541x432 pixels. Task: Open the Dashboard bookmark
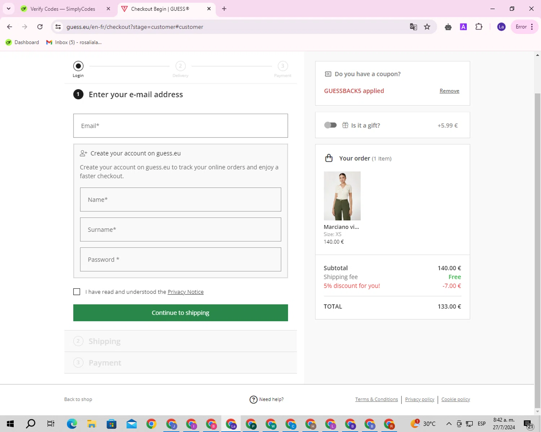point(22,42)
